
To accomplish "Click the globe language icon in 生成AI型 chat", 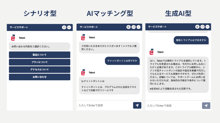I will [x=197, y=27].
